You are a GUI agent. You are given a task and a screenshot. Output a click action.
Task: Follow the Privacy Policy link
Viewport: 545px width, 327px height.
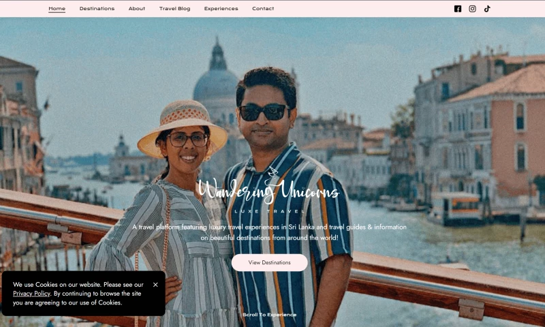[32, 294]
